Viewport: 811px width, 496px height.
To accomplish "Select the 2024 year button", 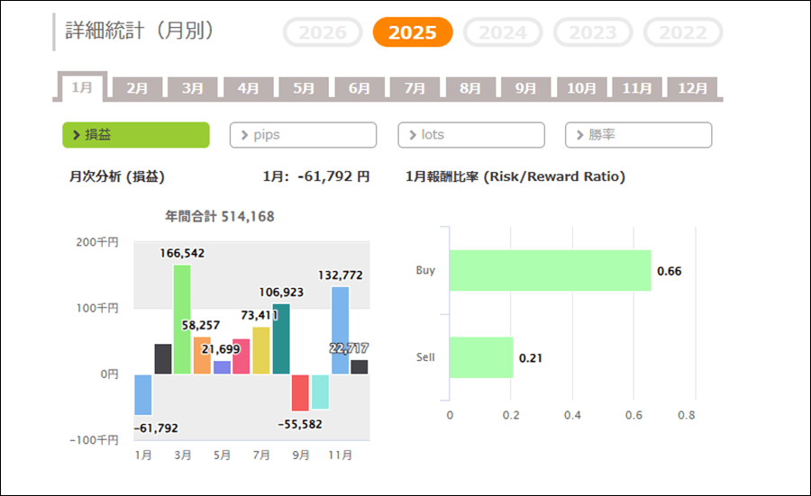I will (502, 33).
